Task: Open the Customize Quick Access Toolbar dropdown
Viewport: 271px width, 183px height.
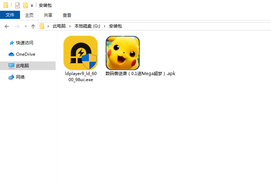Action: pyautogui.click(x=32, y=6)
